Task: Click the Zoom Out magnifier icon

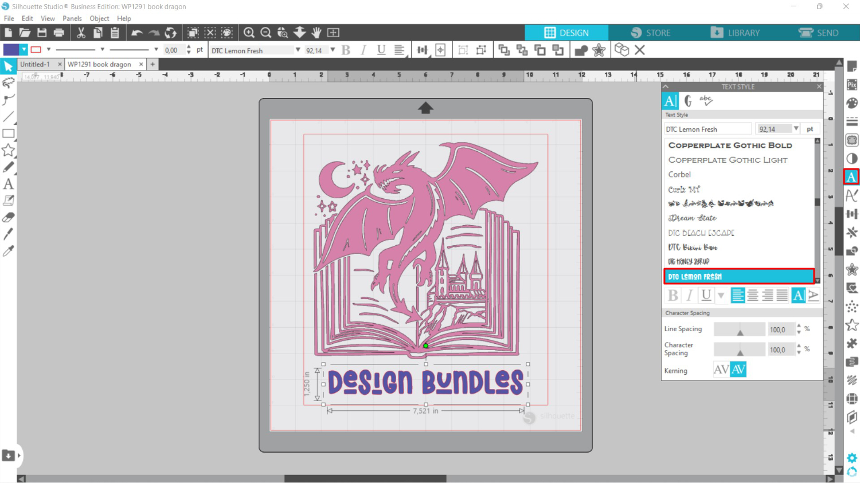Action: tap(265, 33)
